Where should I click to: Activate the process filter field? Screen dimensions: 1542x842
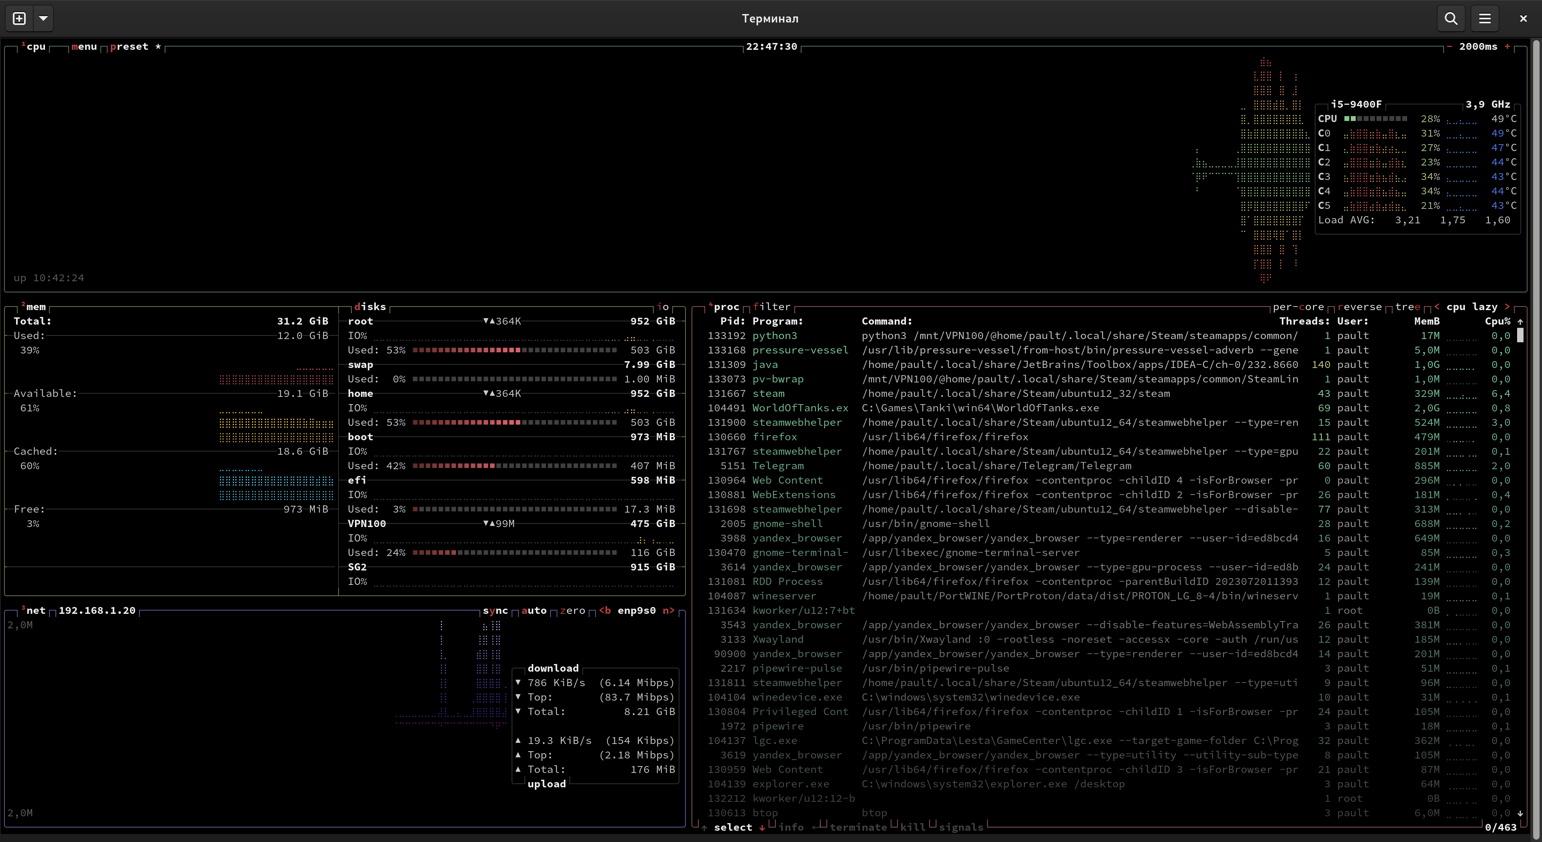point(771,307)
